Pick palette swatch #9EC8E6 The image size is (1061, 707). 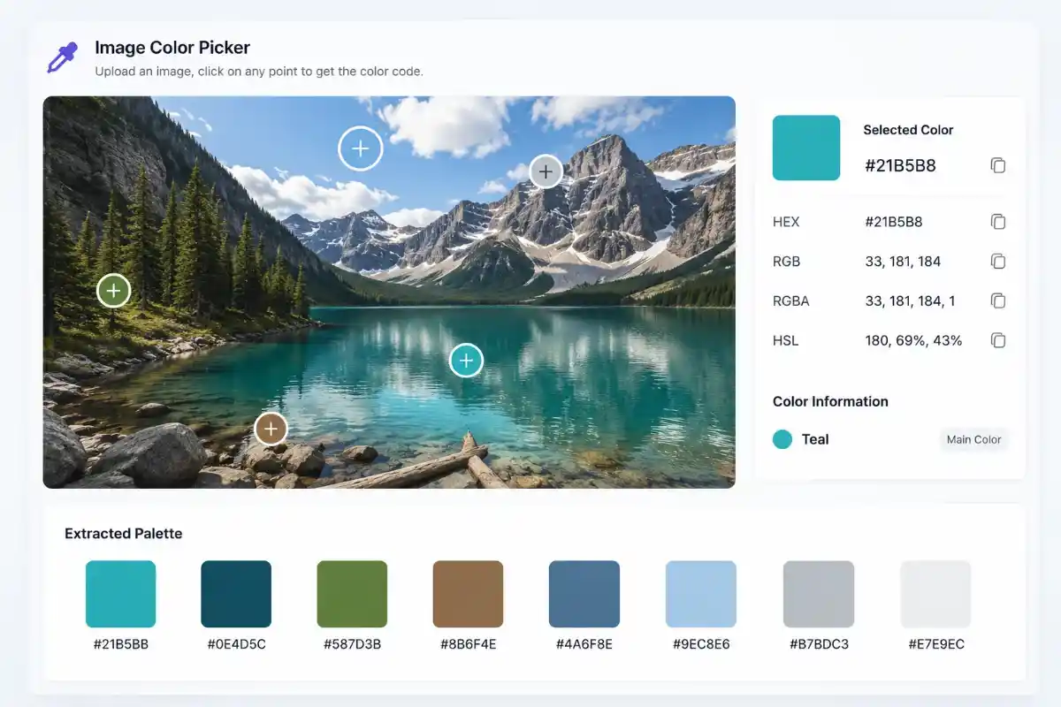[701, 594]
